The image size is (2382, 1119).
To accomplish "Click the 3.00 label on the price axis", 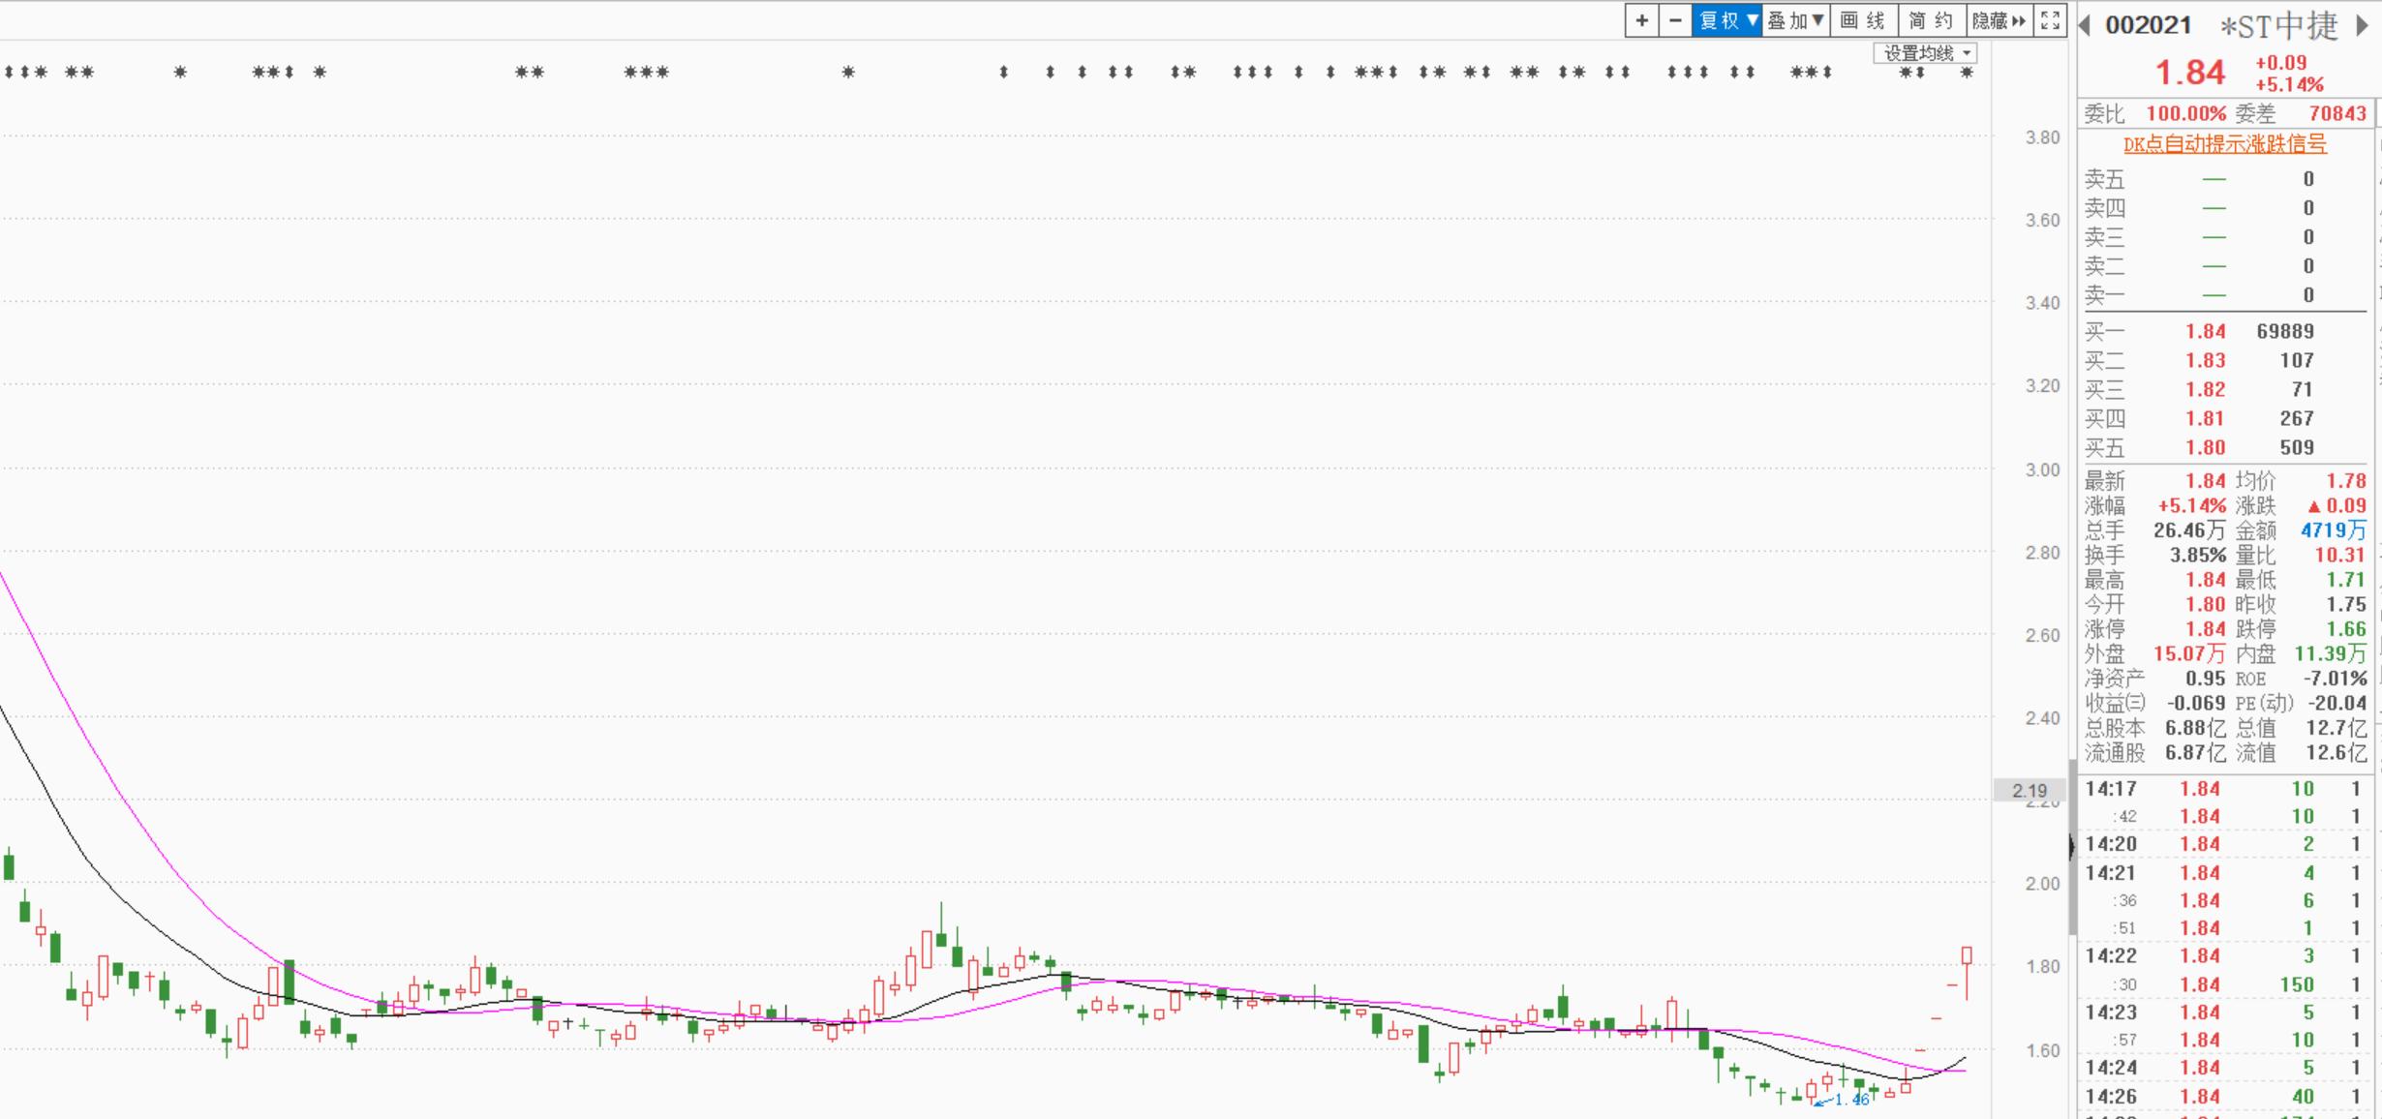I will [2042, 469].
